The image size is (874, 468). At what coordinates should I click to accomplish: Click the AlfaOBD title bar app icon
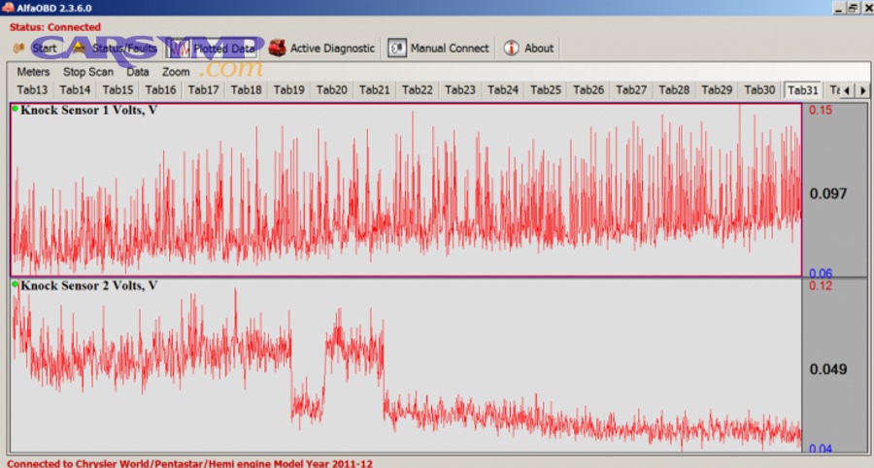(x=8, y=7)
